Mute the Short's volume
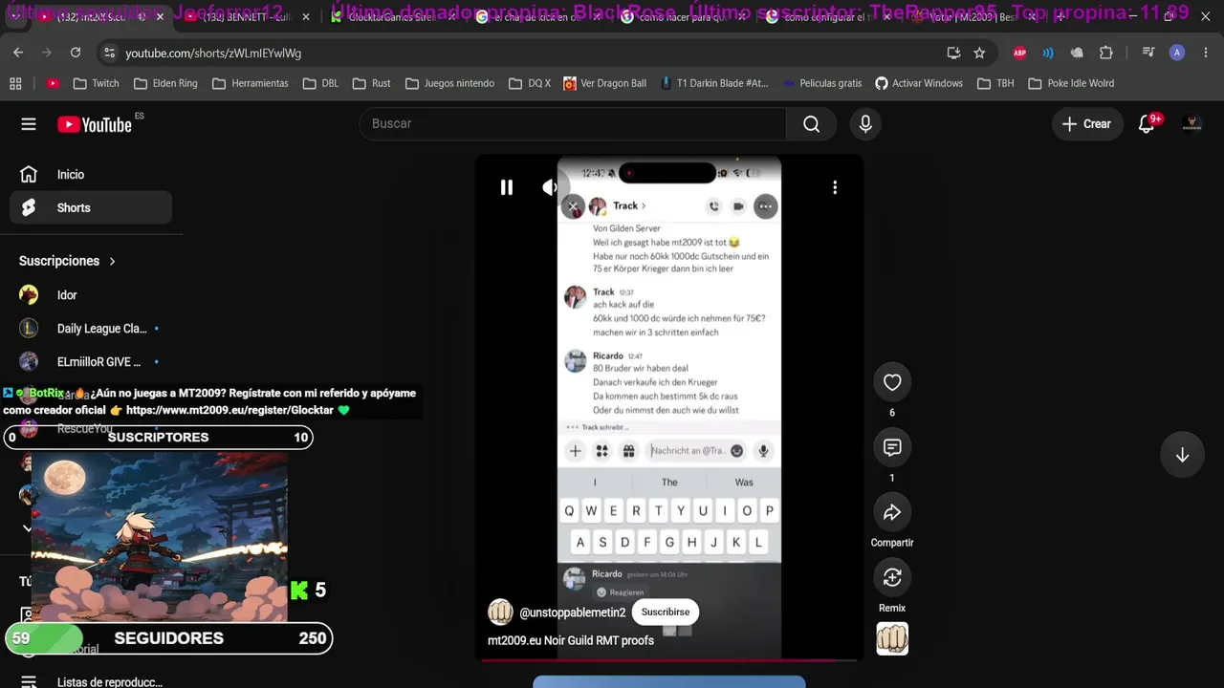The width and height of the screenshot is (1224, 688). tap(549, 187)
